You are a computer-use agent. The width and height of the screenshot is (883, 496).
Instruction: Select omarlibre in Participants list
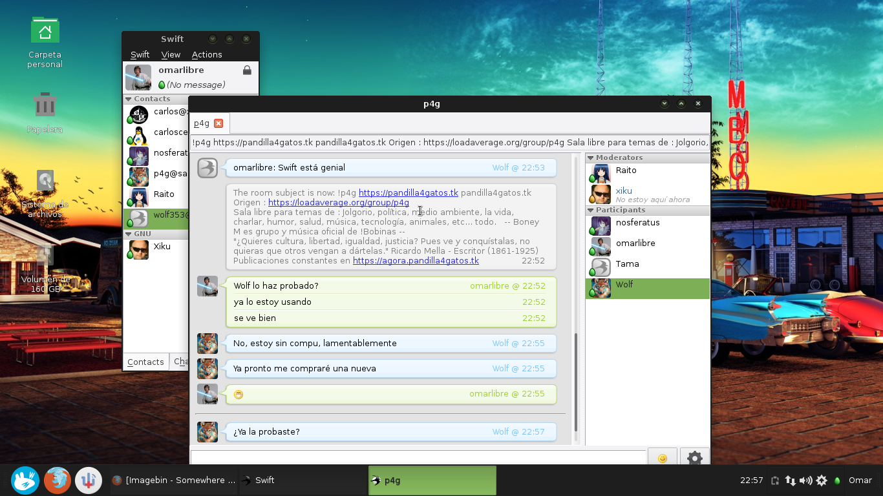pyautogui.click(x=648, y=247)
